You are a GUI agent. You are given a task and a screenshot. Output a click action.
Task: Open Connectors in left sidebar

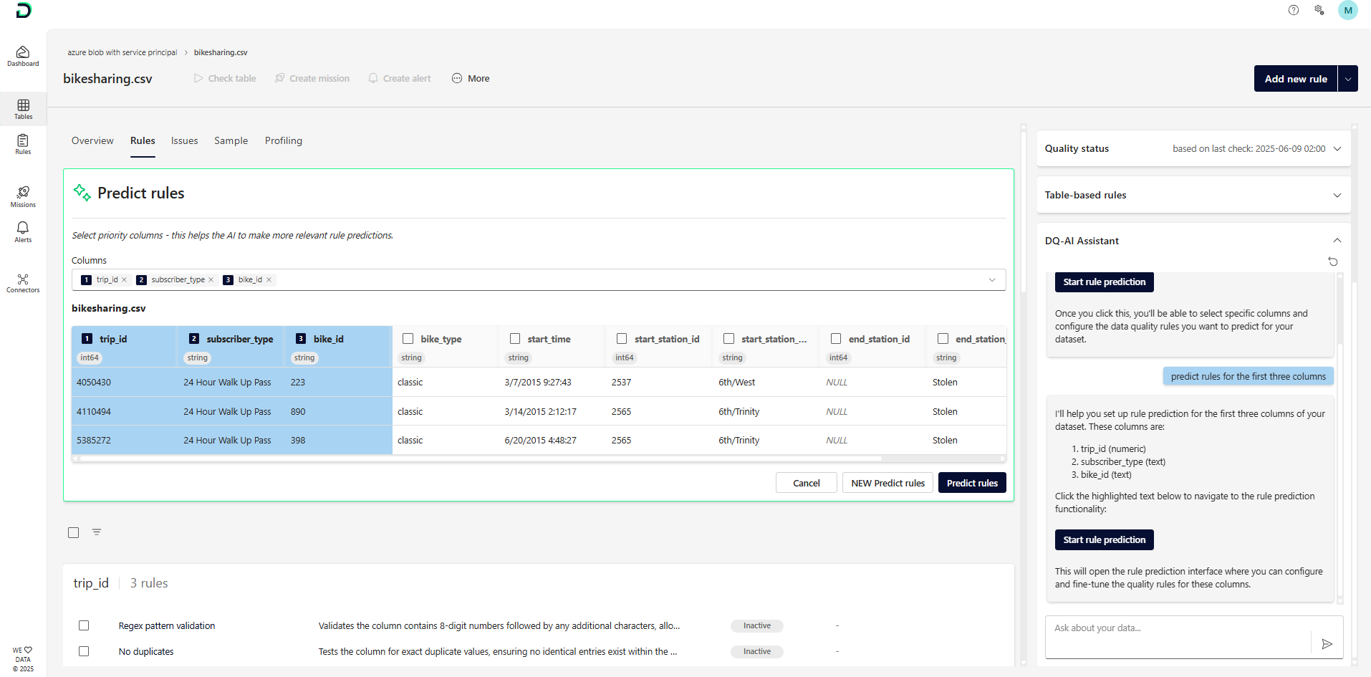coord(23,283)
